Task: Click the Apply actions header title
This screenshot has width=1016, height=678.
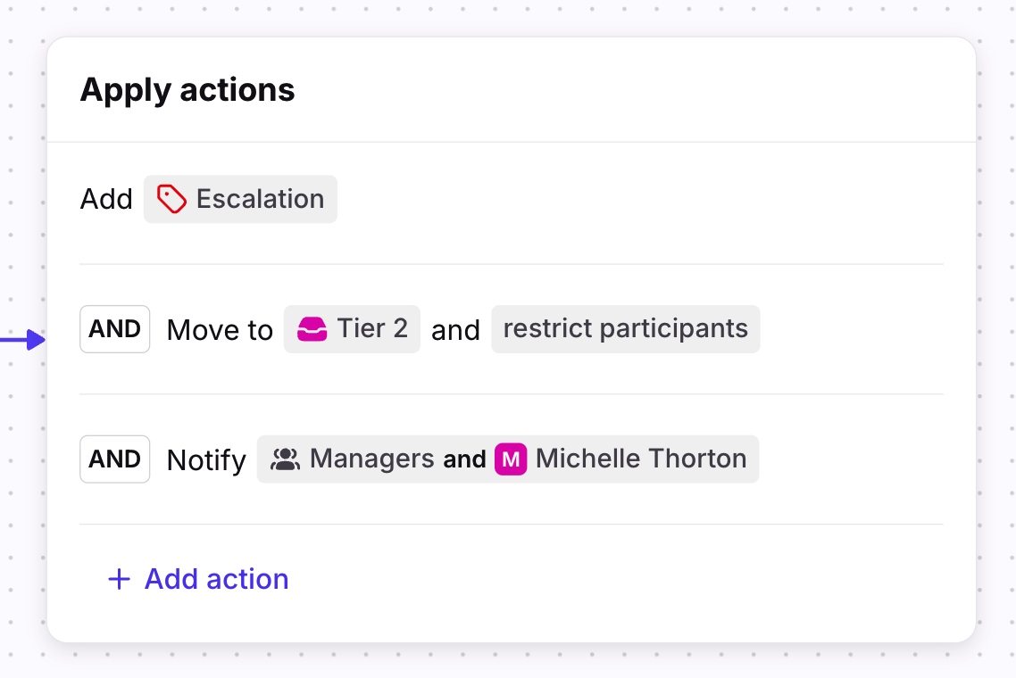Action: [x=187, y=90]
